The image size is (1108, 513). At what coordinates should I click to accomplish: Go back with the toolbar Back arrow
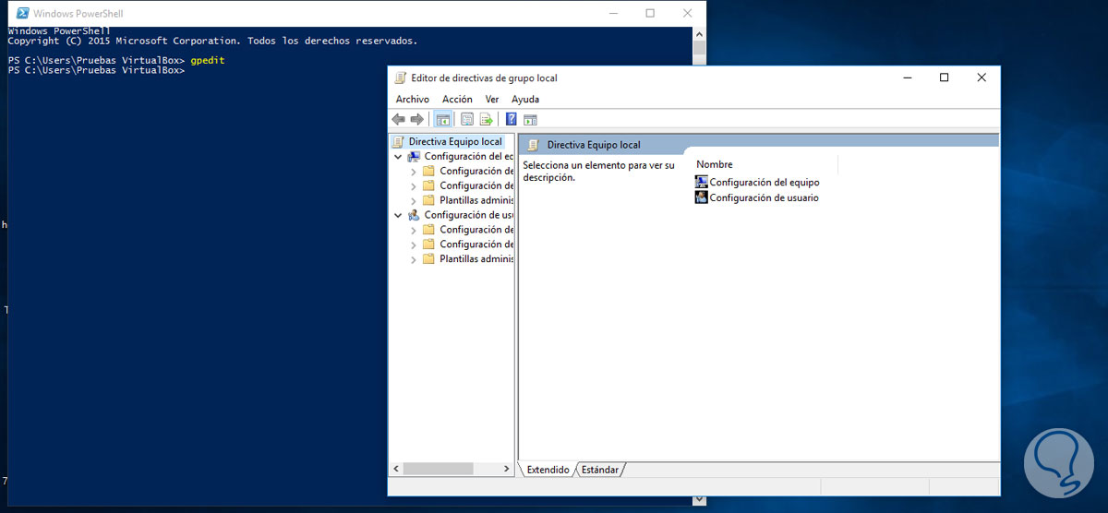coord(398,119)
